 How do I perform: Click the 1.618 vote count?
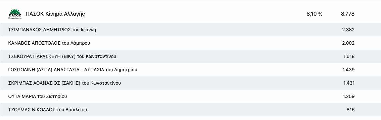[349, 56]
